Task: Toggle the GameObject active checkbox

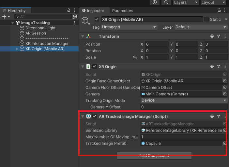Action: pos(97,19)
